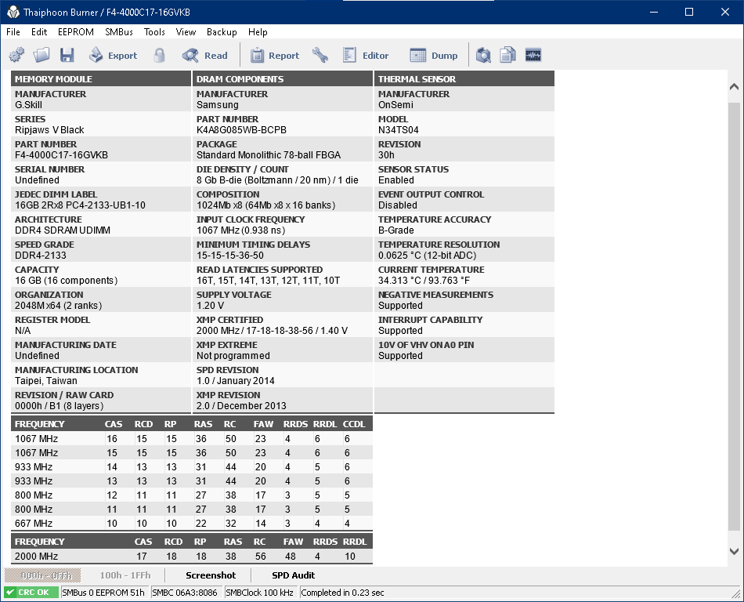Screen dimensions: 744x602
Task: Click the Export toolbar button
Action: [x=113, y=55]
